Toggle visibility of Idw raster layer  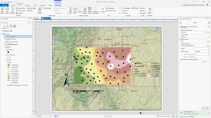tap(8, 60)
